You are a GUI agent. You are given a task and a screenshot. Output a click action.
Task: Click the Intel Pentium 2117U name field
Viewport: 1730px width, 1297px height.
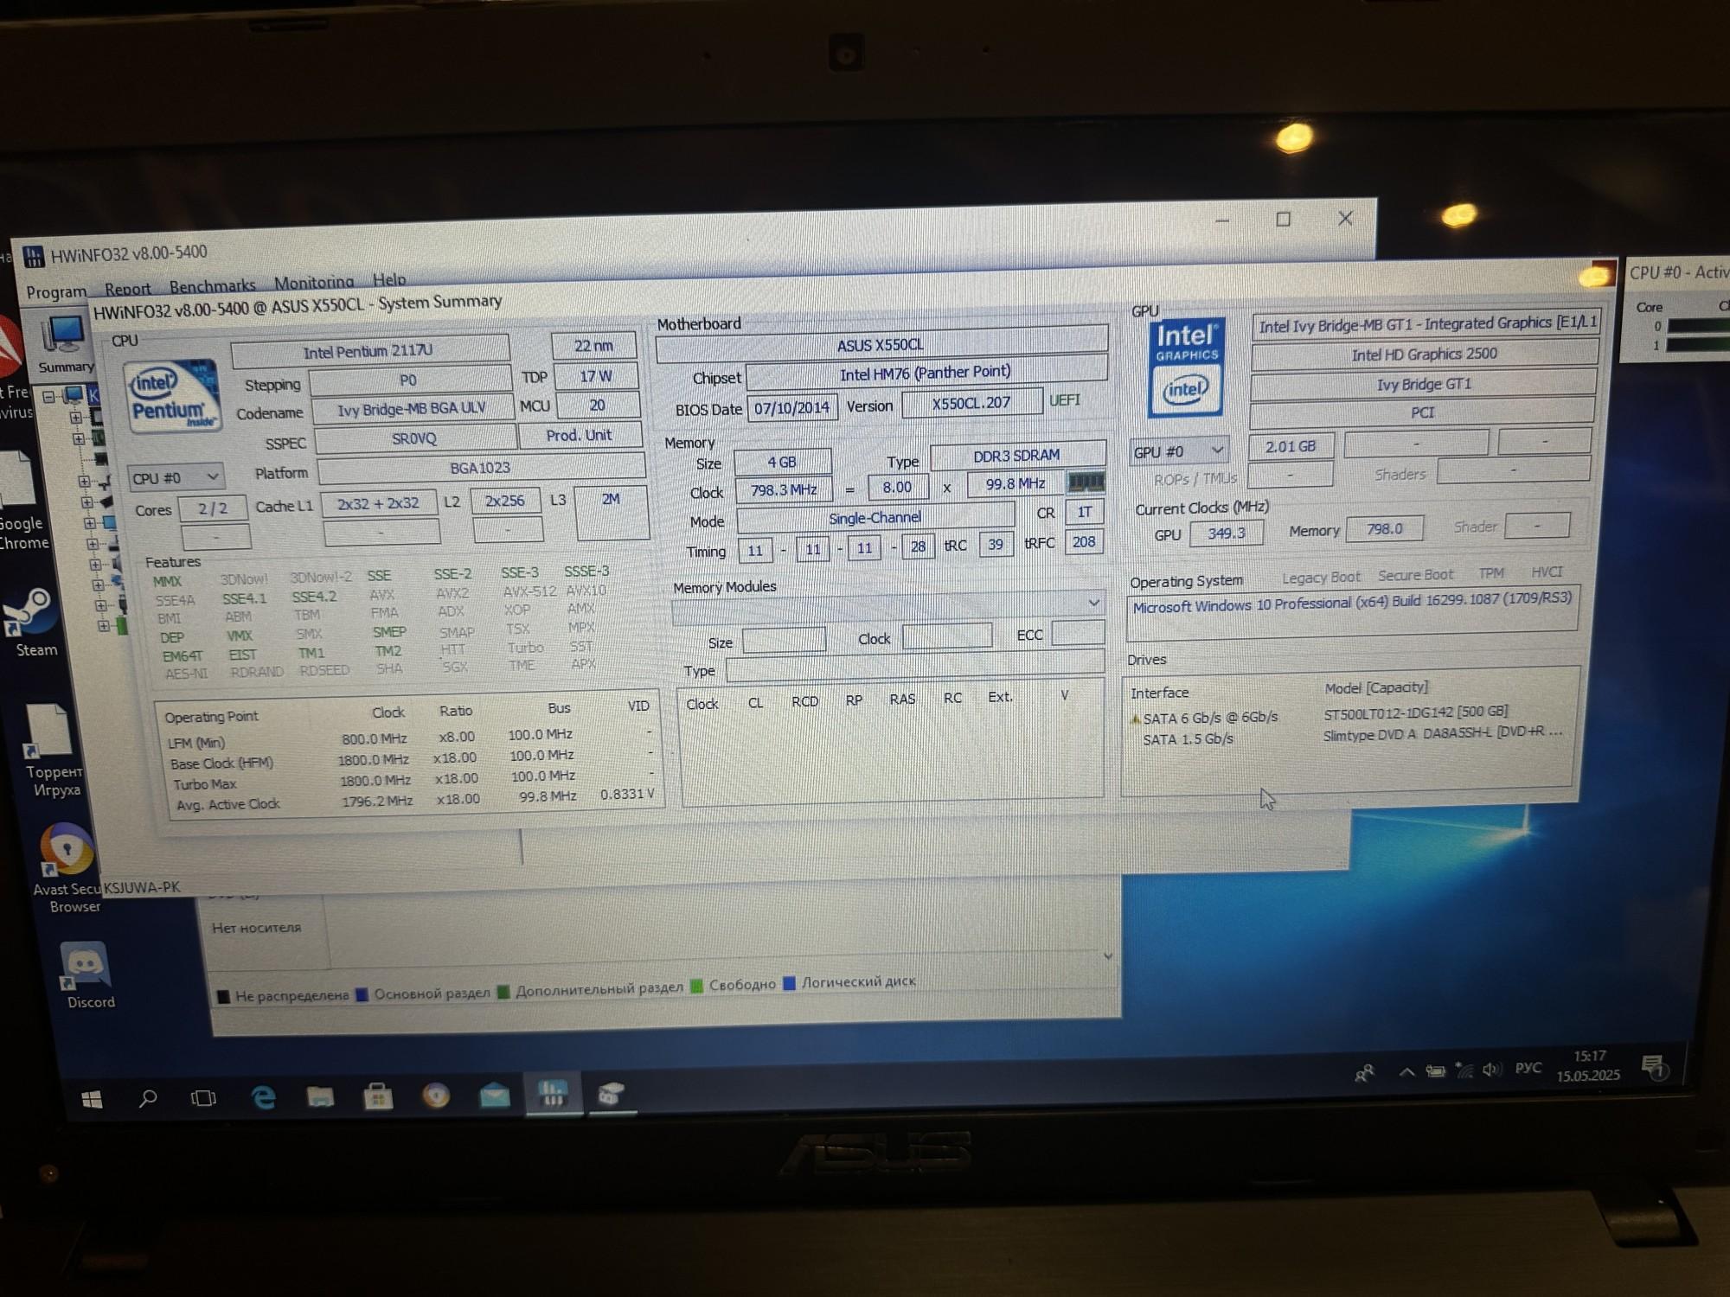(369, 351)
